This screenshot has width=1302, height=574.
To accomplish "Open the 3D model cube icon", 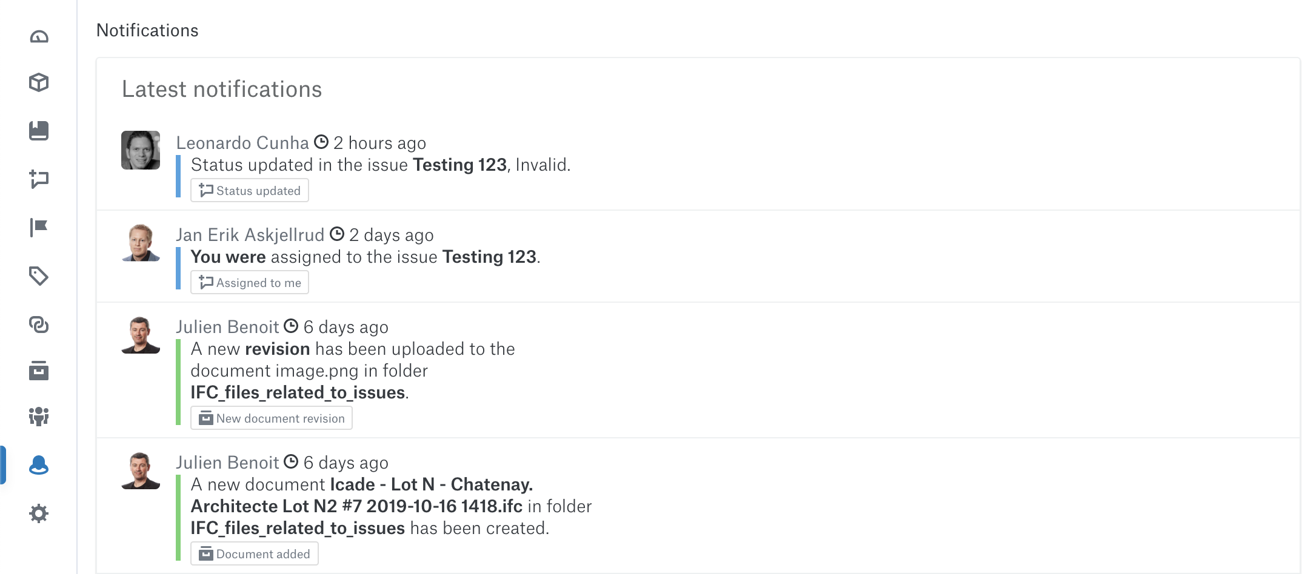I will click(x=39, y=82).
